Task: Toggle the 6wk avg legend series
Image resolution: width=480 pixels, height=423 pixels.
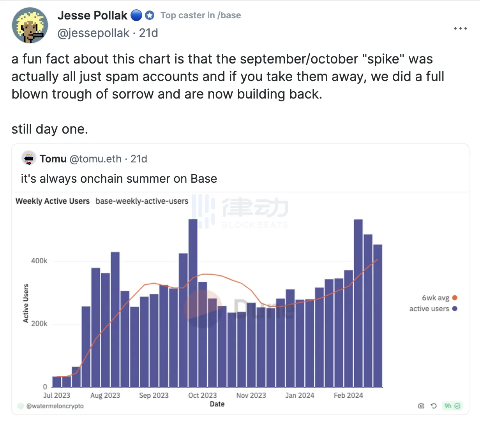Action: pos(436,298)
